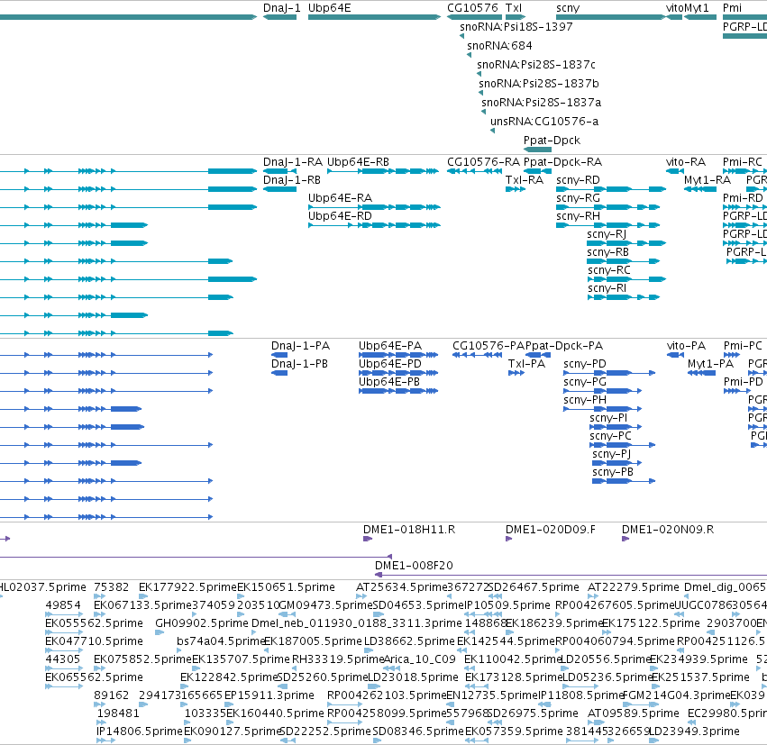Select the CG10576-RA transcript label
The image size is (767, 745).
tap(483, 162)
